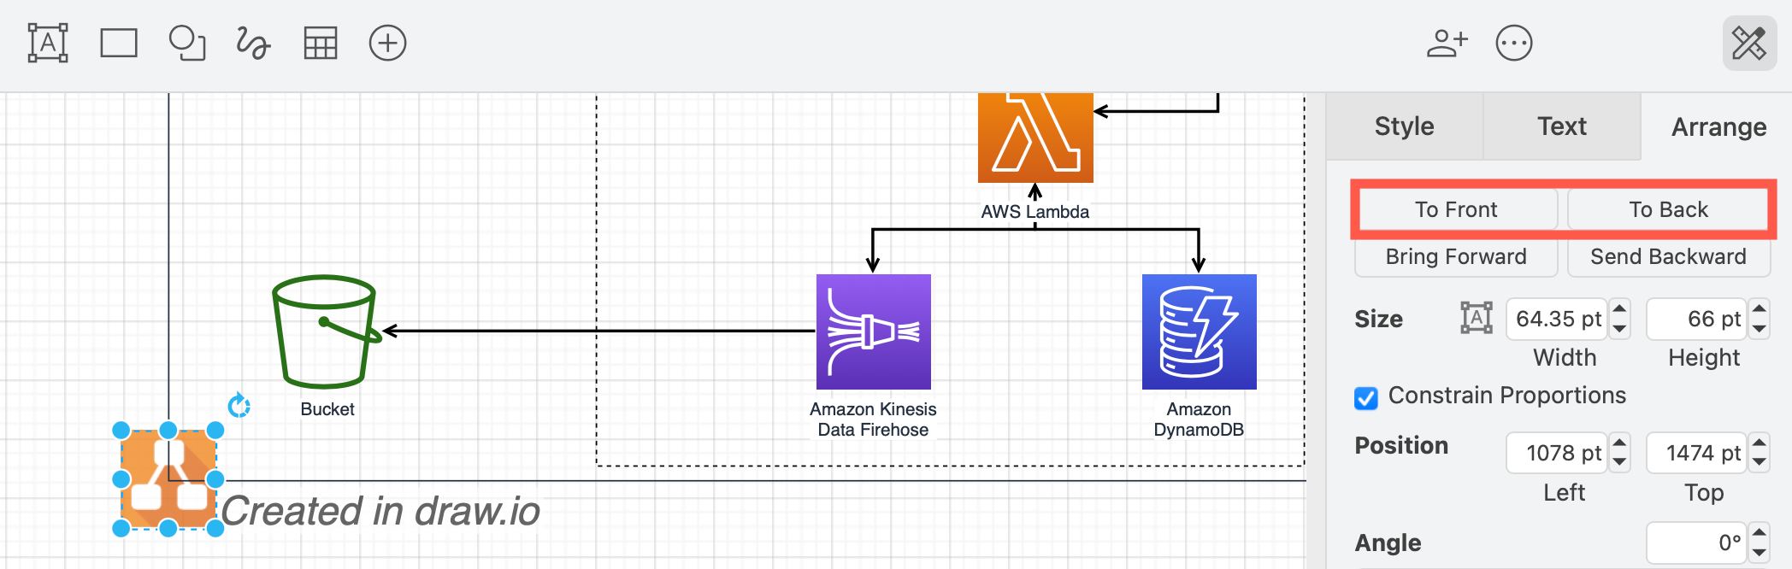
Task: Switch to the Text tab
Action: [x=1562, y=126]
